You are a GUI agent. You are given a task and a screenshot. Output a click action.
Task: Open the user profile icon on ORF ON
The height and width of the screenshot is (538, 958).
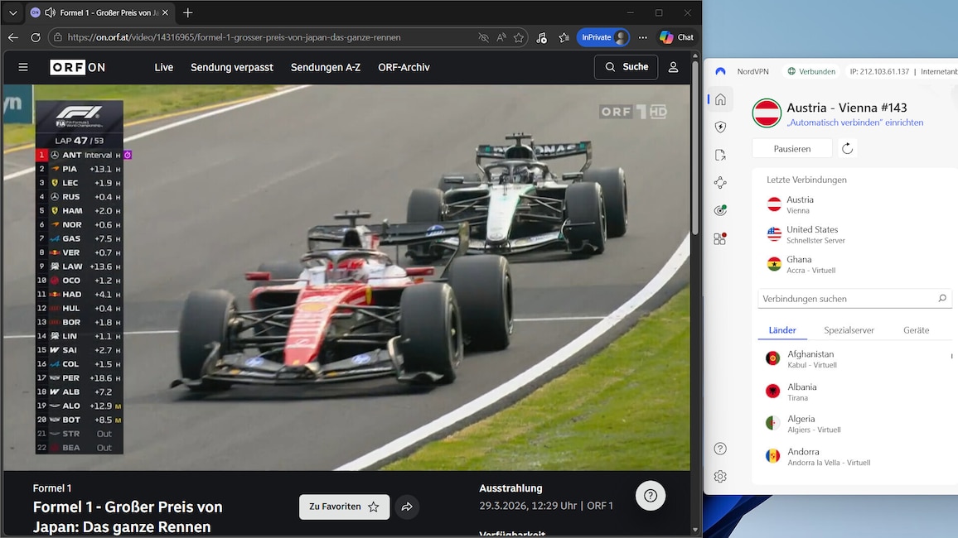click(673, 67)
